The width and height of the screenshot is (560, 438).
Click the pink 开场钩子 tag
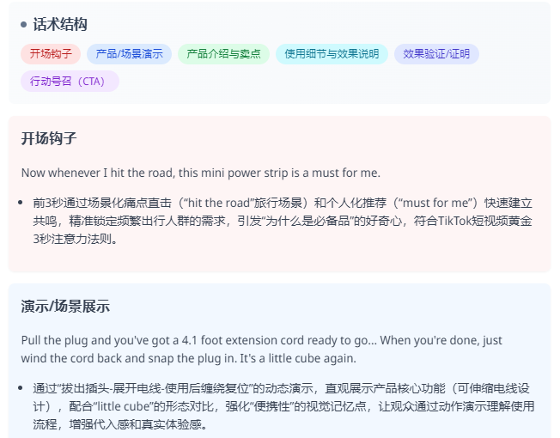click(51, 54)
